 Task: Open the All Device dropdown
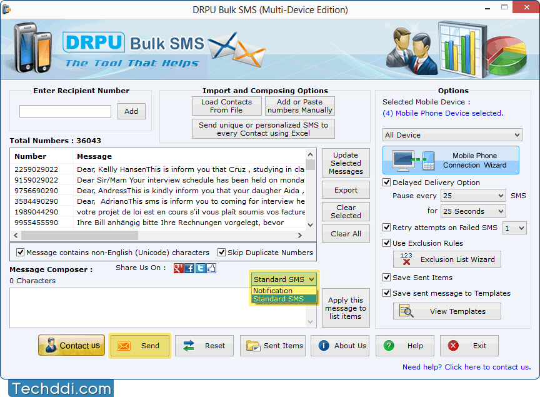tap(452, 135)
